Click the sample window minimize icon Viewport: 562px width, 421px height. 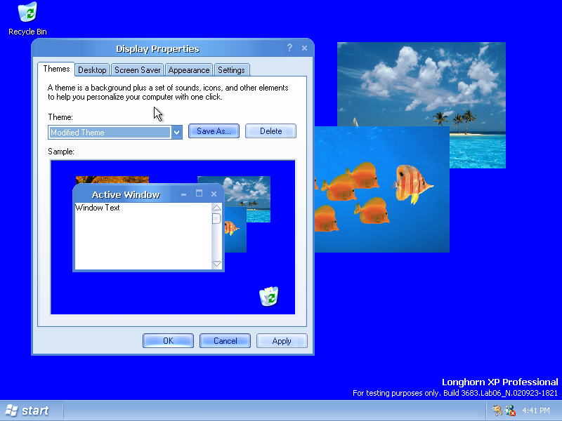click(x=183, y=194)
